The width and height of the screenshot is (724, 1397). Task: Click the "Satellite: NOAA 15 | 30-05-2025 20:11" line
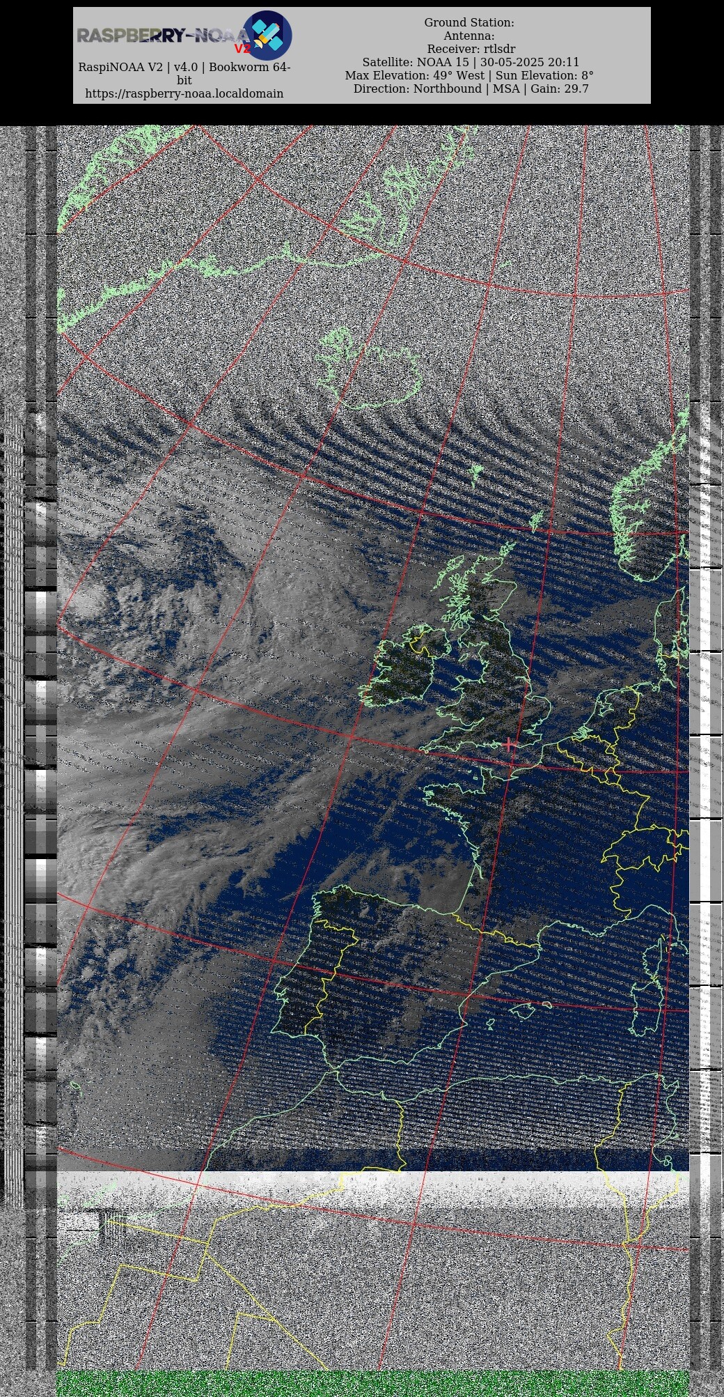(471, 62)
